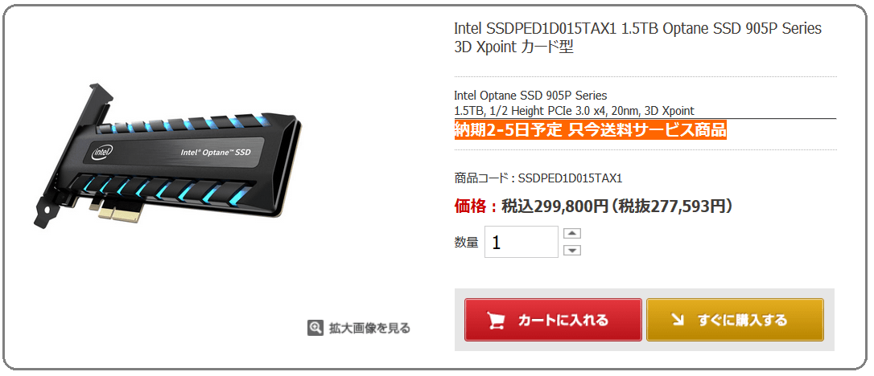874x376 pixels.
Task: Click the 1.5TB, 1/2 Height PCIe spec line
Action: [574, 111]
